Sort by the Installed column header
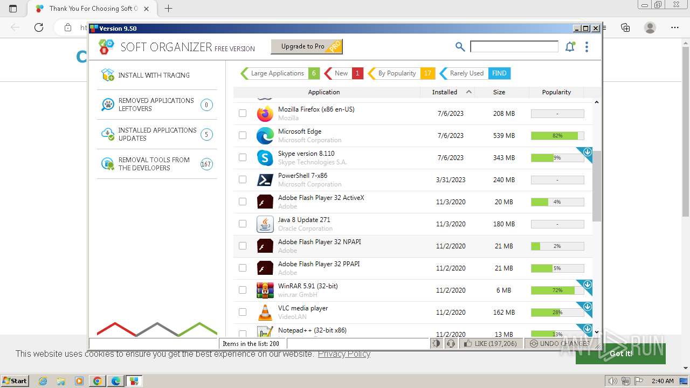 (x=448, y=92)
